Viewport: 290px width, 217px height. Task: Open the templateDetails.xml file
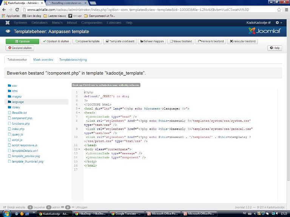pos(25,151)
